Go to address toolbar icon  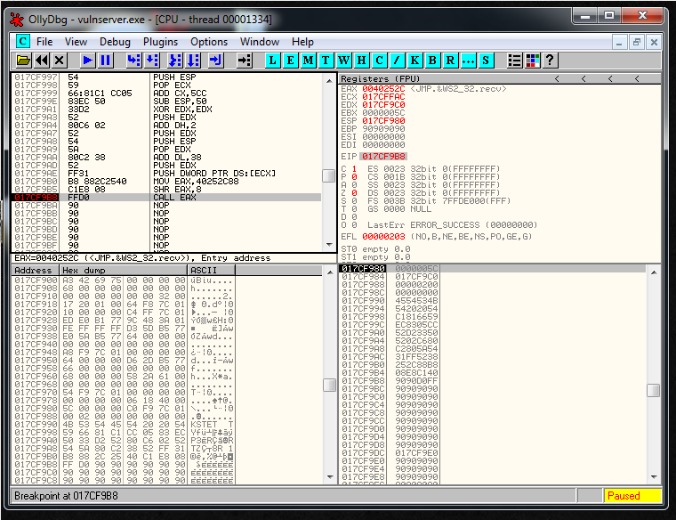(245, 61)
